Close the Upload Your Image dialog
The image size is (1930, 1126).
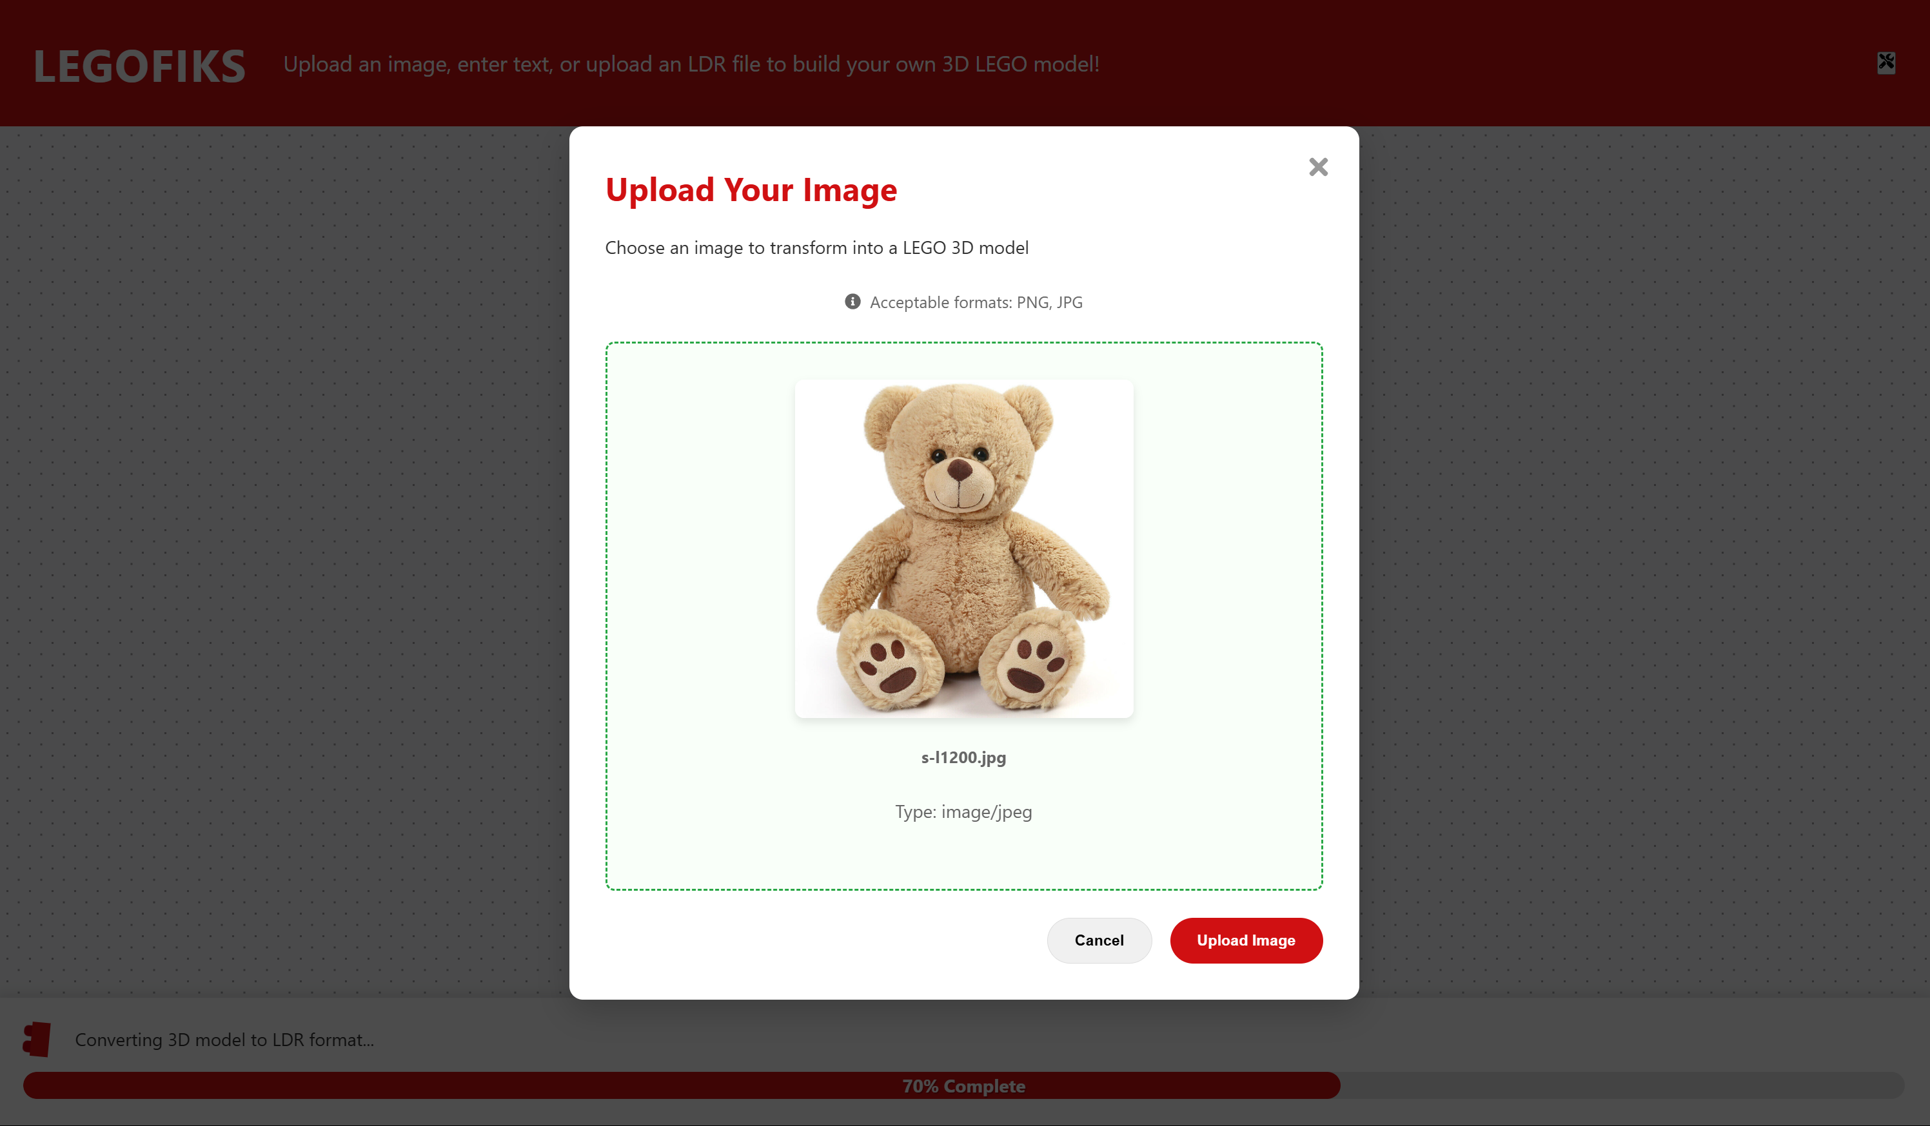[x=1317, y=167]
